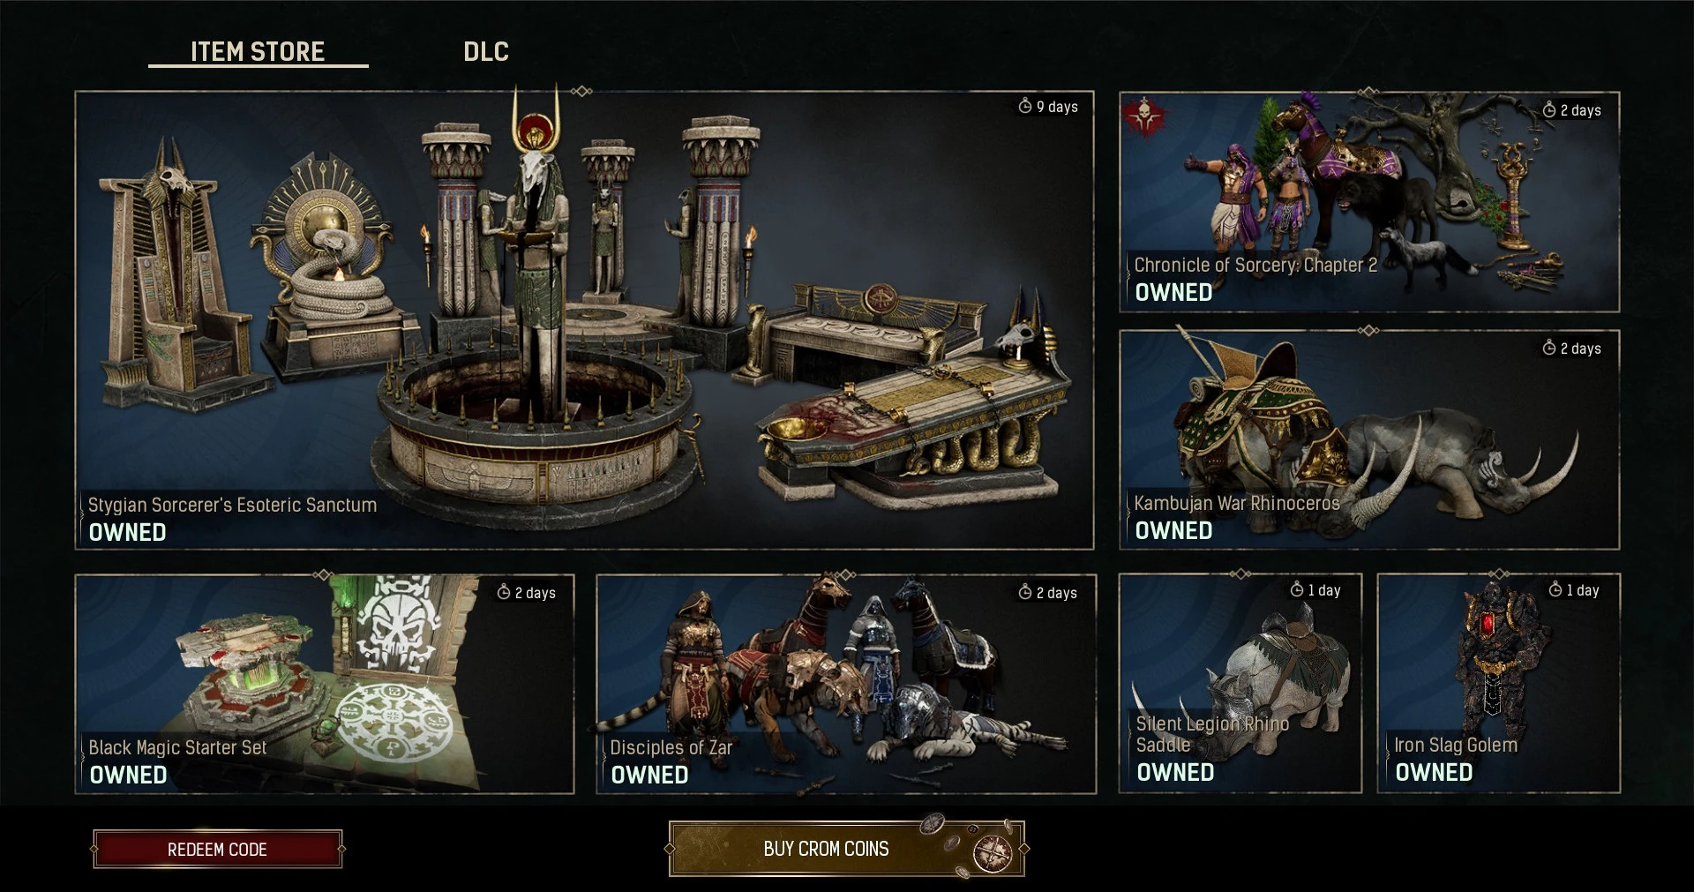Click the timer icon on Iron Slag Golem
Image resolution: width=1694 pixels, height=892 pixels.
pyautogui.click(x=1555, y=589)
